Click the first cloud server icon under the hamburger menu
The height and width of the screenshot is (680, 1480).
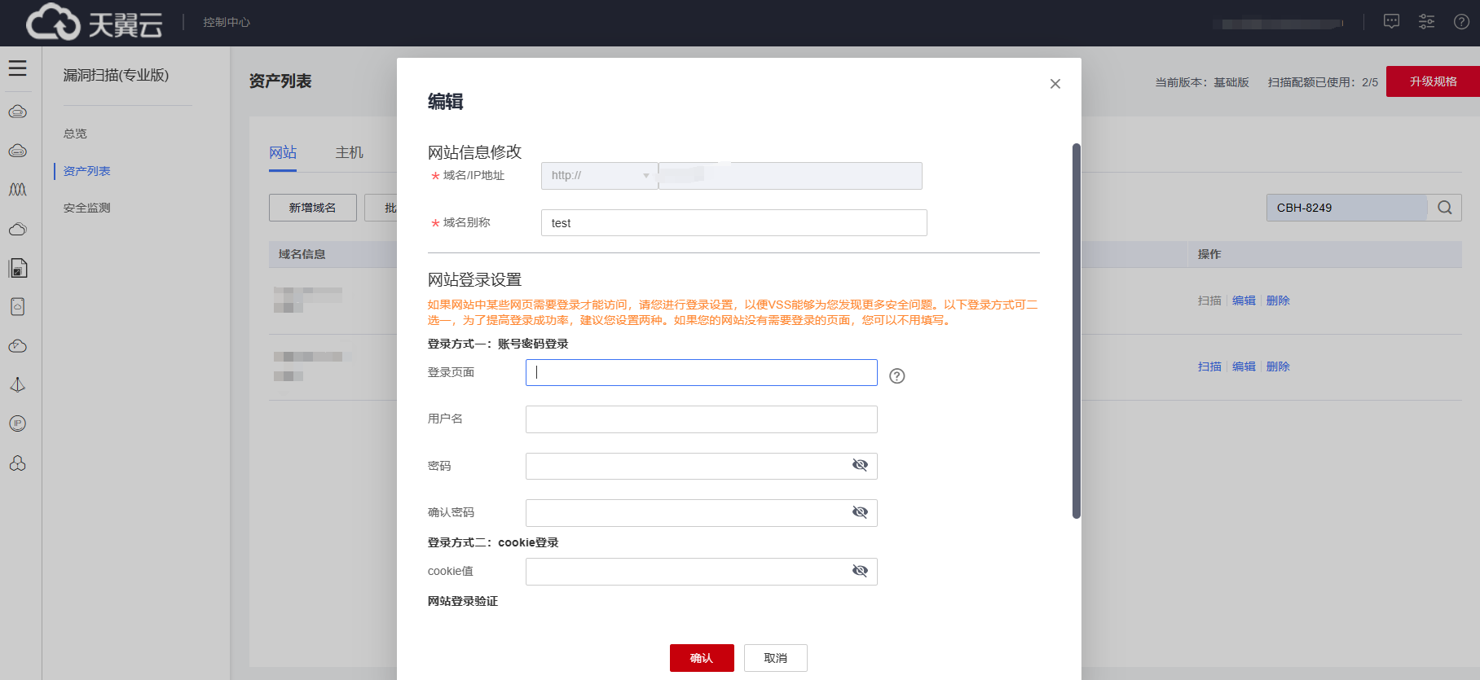(18, 112)
